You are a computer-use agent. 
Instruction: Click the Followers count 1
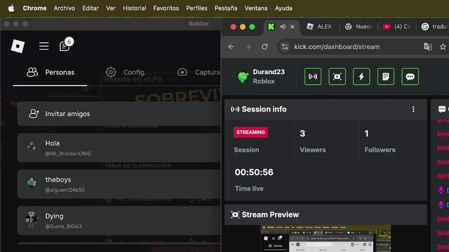point(367,133)
